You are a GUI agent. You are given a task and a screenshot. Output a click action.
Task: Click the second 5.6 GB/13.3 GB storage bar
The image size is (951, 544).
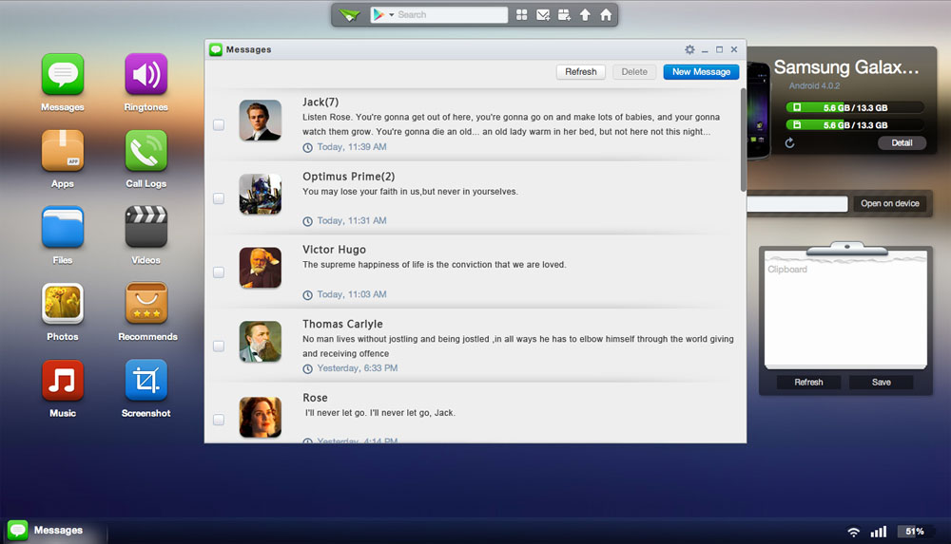pyautogui.click(x=855, y=125)
